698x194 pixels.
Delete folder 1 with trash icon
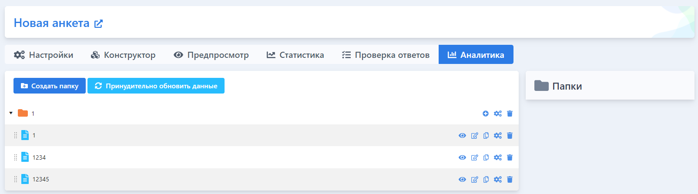click(x=510, y=114)
